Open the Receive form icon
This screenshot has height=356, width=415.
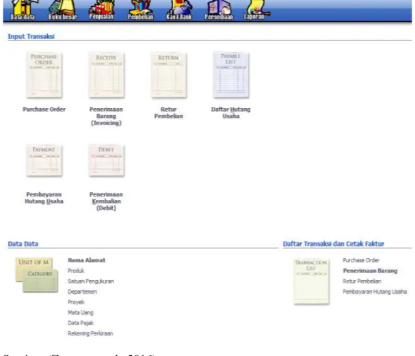(106, 75)
